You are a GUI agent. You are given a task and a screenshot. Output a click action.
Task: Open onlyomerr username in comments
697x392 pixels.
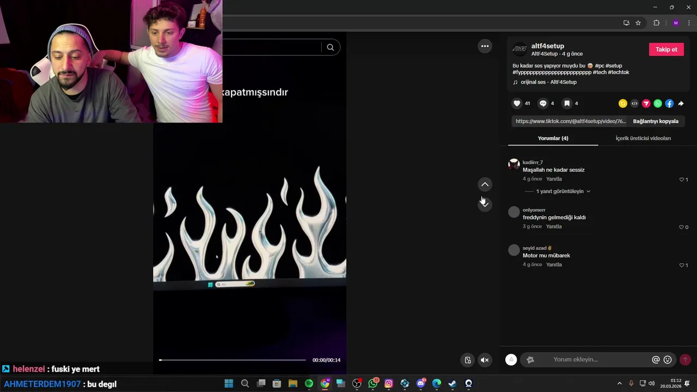[534, 210]
